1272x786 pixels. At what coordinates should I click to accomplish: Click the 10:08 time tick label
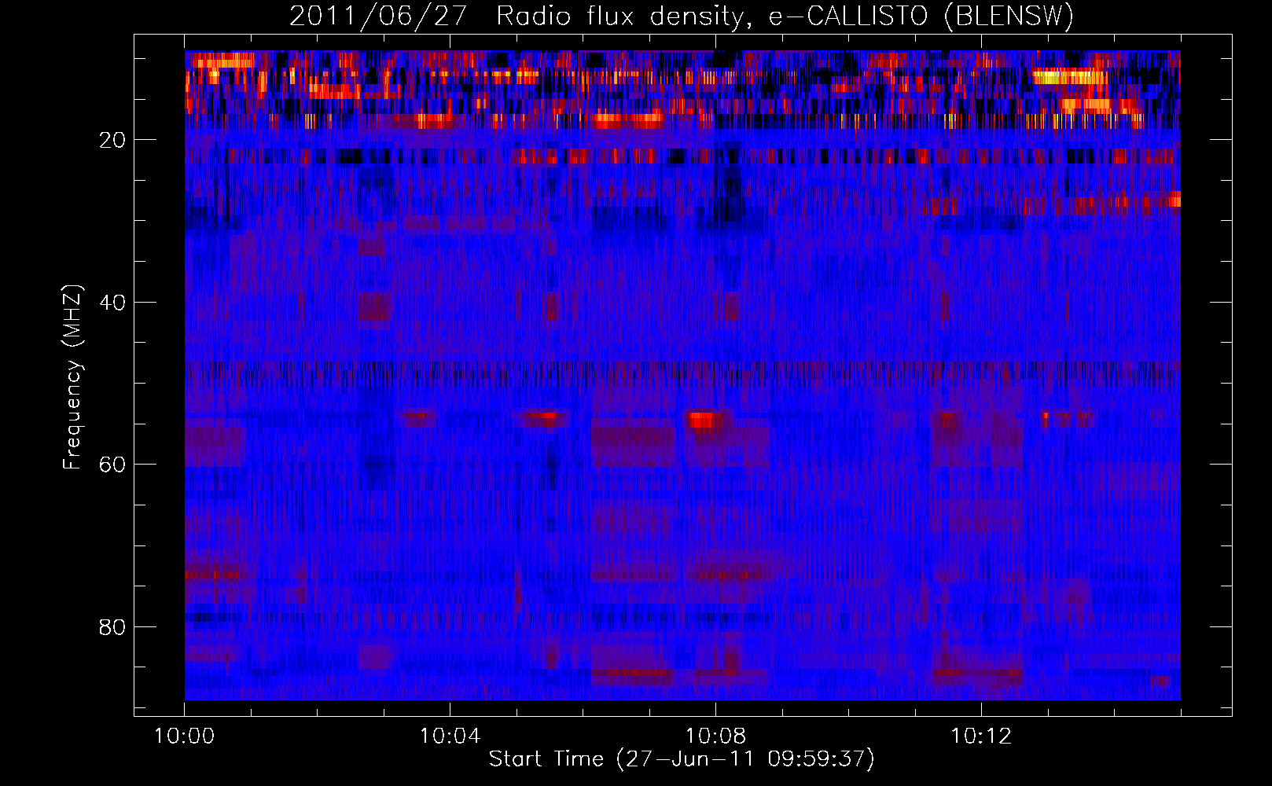715,736
